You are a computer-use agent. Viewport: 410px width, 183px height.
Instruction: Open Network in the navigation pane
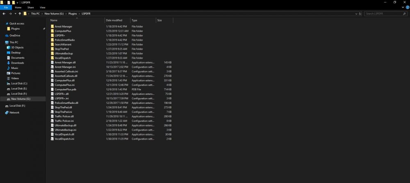click(x=14, y=112)
